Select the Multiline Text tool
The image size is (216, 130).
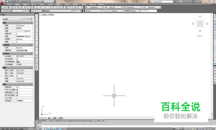click(37, 67)
